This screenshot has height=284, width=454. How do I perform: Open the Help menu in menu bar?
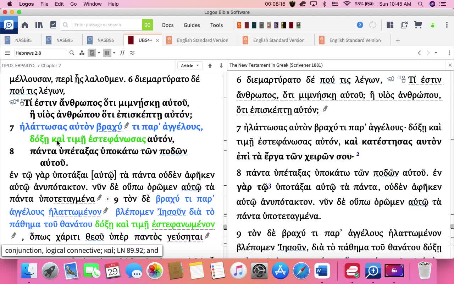(113, 4)
